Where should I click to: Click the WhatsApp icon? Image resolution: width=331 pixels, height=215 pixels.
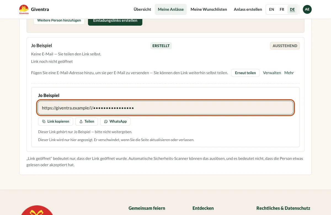tap(106, 122)
